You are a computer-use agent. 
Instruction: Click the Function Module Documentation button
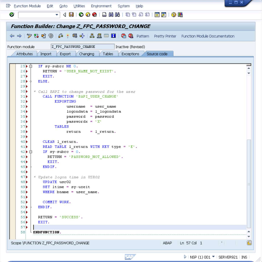coord(208,36)
